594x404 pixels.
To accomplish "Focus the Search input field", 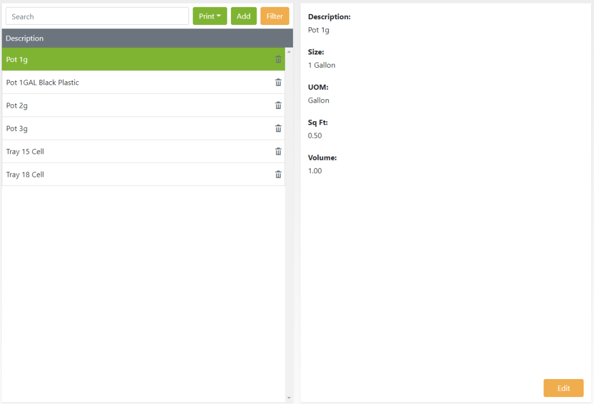I will tap(97, 16).
